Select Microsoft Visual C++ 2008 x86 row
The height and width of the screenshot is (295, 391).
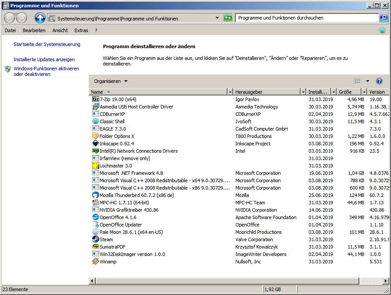point(239,188)
